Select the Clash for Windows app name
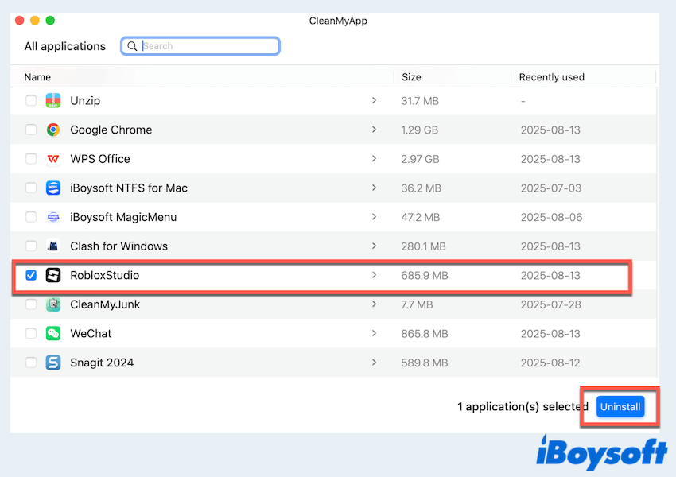This screenshot has height=477, width=676. tap(118, 246)
